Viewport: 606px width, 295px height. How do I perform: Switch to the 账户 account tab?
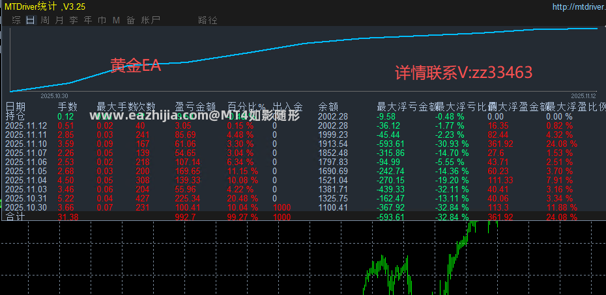[x=151, y=20]
